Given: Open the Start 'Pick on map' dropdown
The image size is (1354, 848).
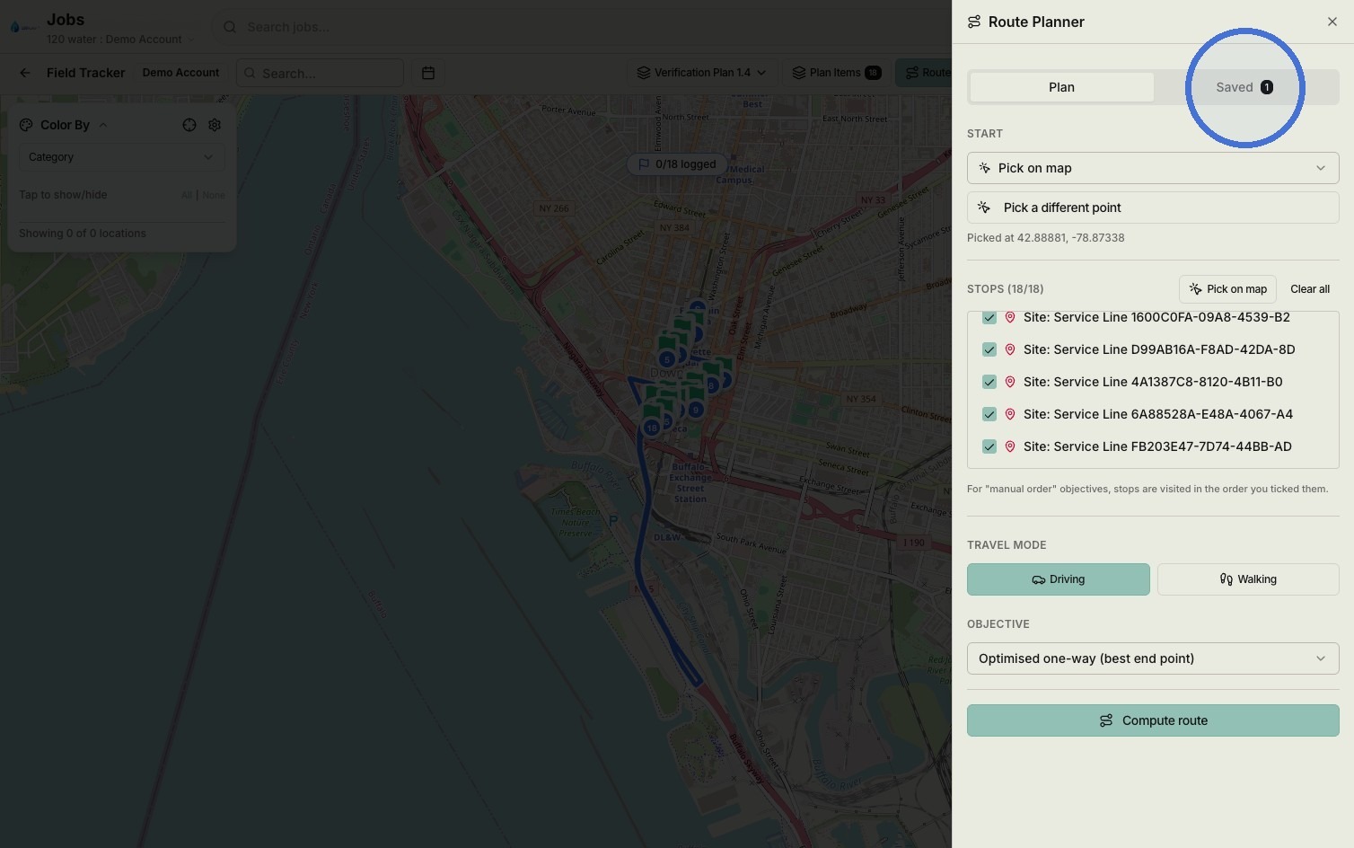Looking at the screenshot, I should tap(1153, 168).
